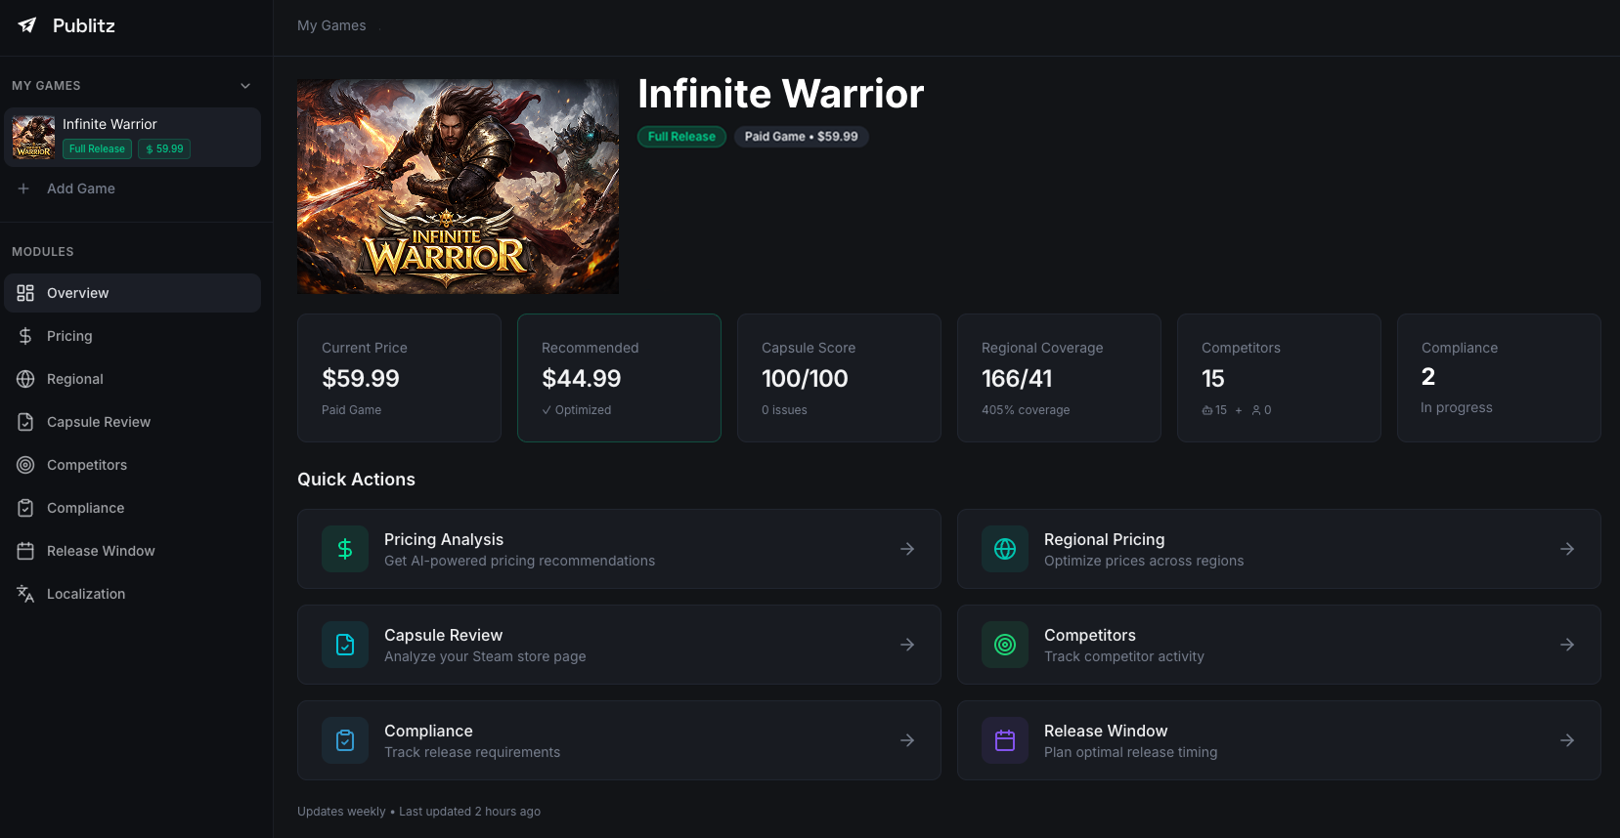Click the arrow on Release Window card
Viewport: 1620px width, 838px height.
click(1567, 740)
